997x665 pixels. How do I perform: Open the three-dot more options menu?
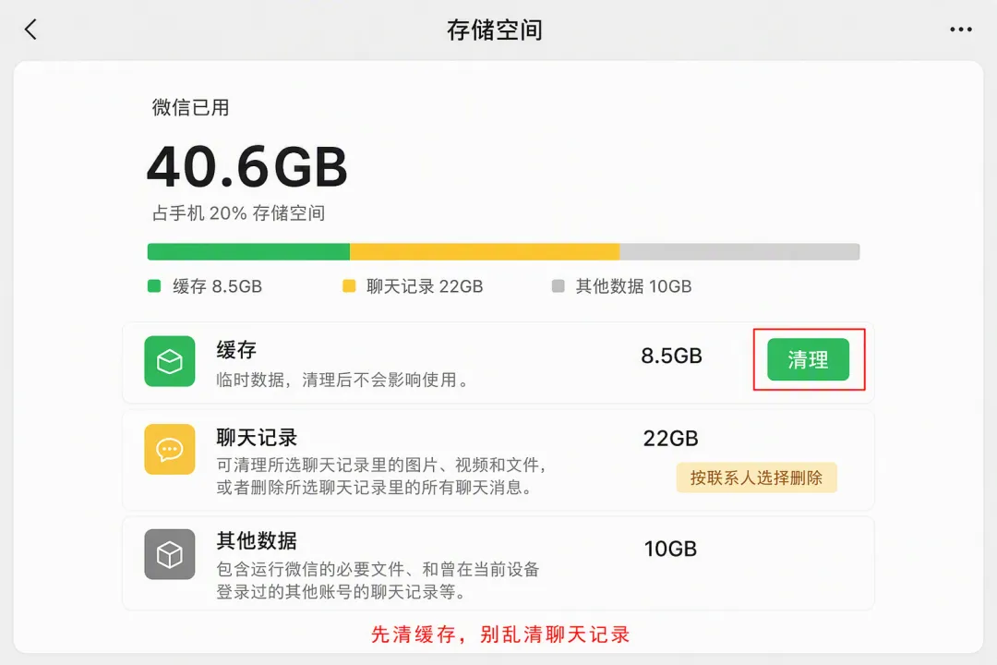[960, 30]
